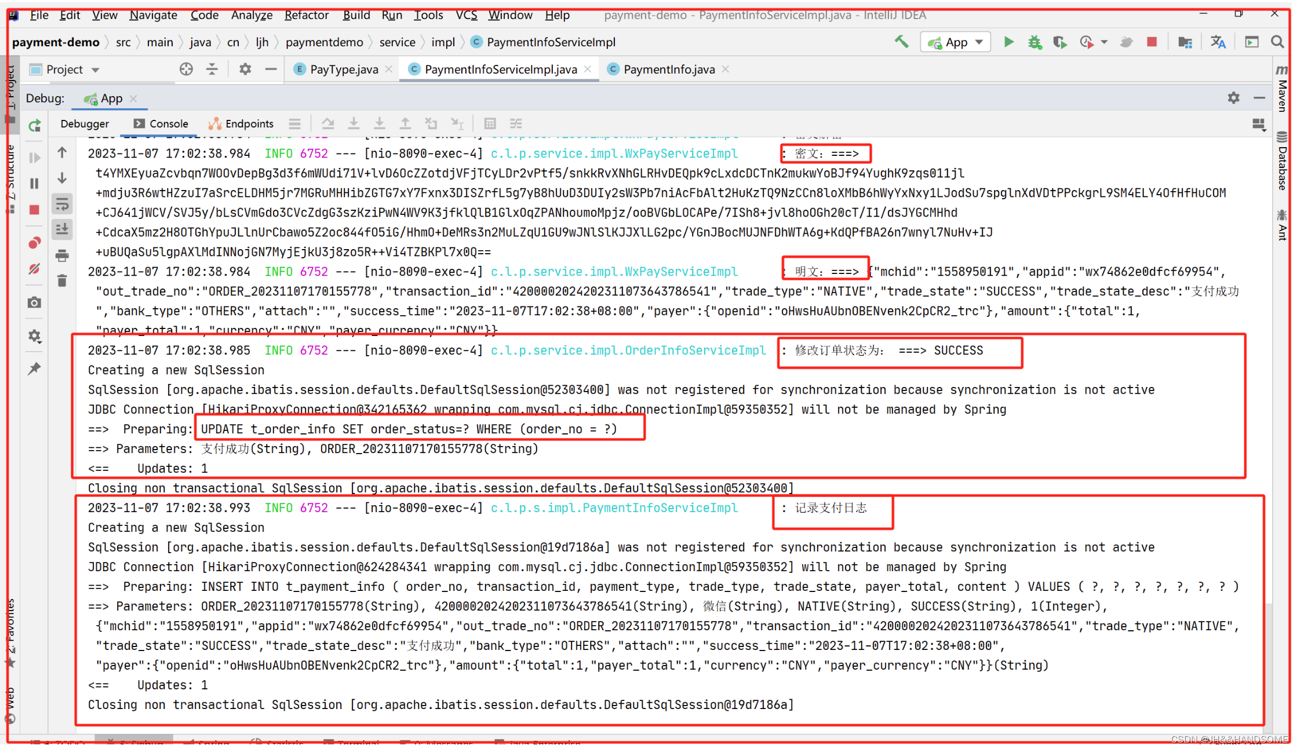The height and width of the screenshot is (749, 1297).
Task: Open Search Everywhere magnifier
Action: pos(1277,42)
